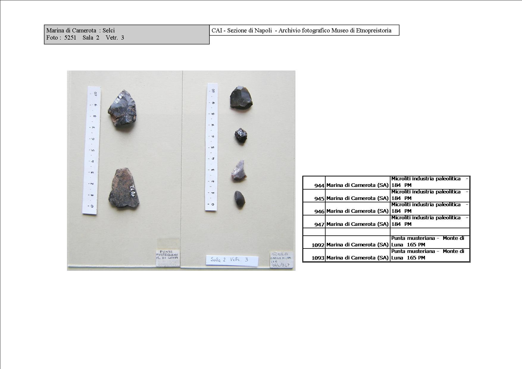Select 'Punta musteriana - Monte di Luna' in row 1093
Image resolution: width=522 pixels, height=369 pixels.
[x=428, y=254]
